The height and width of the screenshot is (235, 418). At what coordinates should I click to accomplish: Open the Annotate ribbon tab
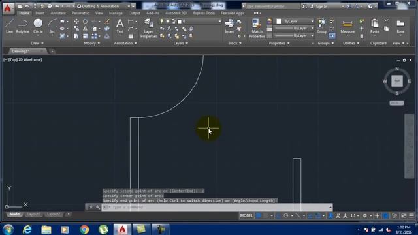point(58,13)
